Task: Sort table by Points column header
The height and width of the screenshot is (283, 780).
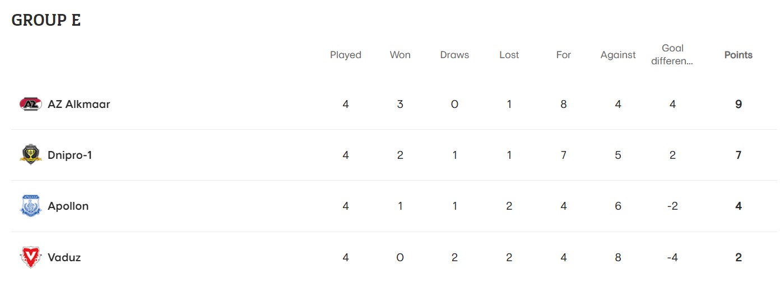Action: click(738, 55)
